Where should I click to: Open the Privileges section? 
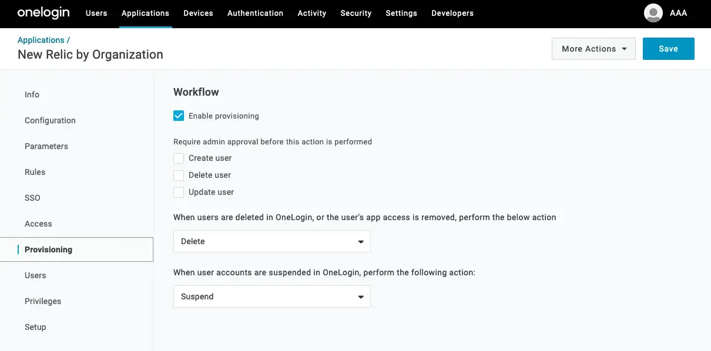pos(43,301)
